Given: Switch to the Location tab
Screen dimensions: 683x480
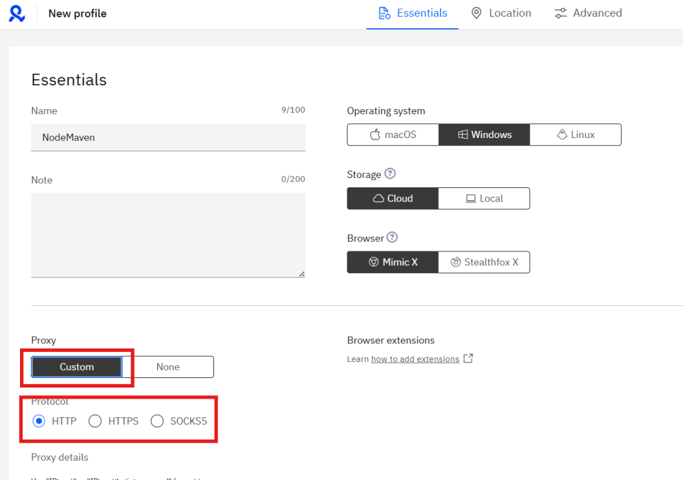Looking at the screenshot, I should (x=501, y=13).
